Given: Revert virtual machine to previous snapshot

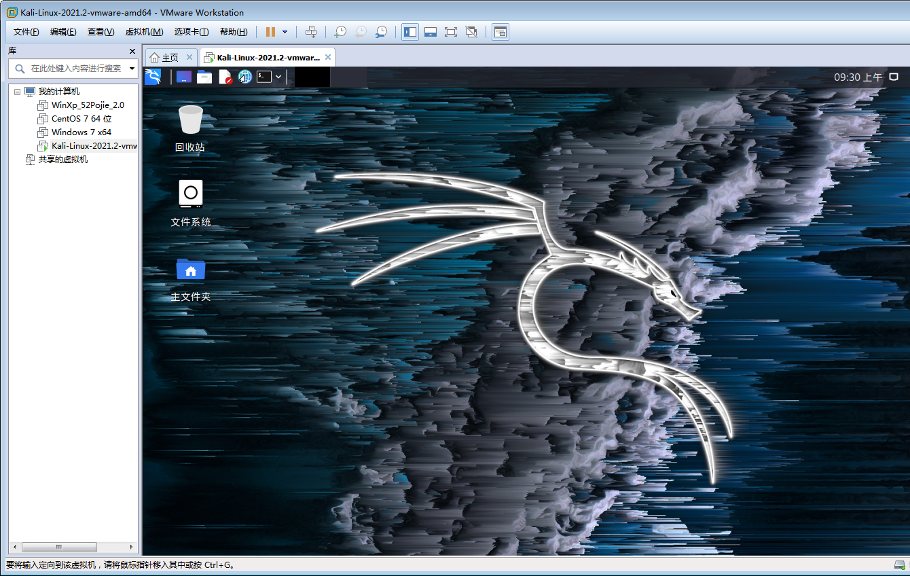Looking at the screenshot, I should tap(361, 32).
